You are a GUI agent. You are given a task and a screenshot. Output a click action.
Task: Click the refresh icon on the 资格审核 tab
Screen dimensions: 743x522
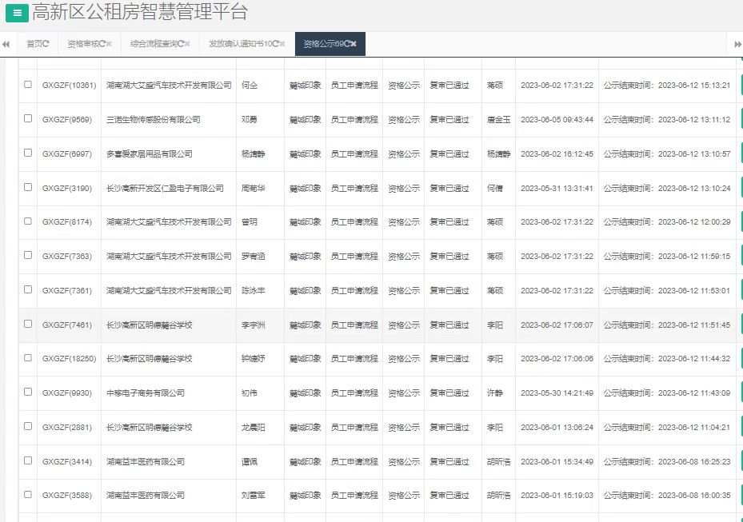[102, 44]
